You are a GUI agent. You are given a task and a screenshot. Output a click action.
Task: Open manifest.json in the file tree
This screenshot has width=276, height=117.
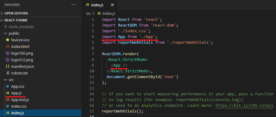coord(22,67)
